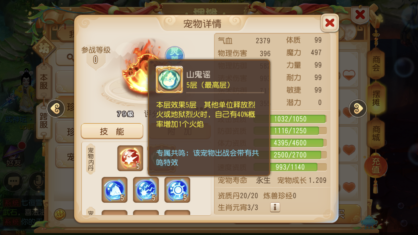Viewport: 418px width, 235px height.
Task: Open the 商城 side tab
Action: [x=376, y=133]
